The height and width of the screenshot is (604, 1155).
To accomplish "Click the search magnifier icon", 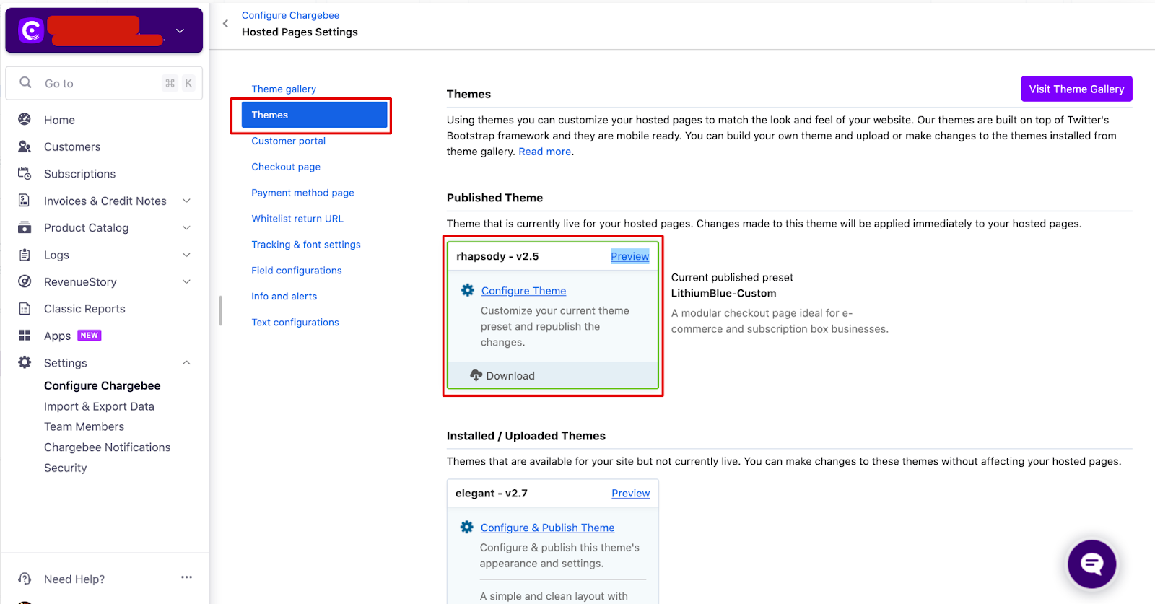I will click(x=25, y=82).
